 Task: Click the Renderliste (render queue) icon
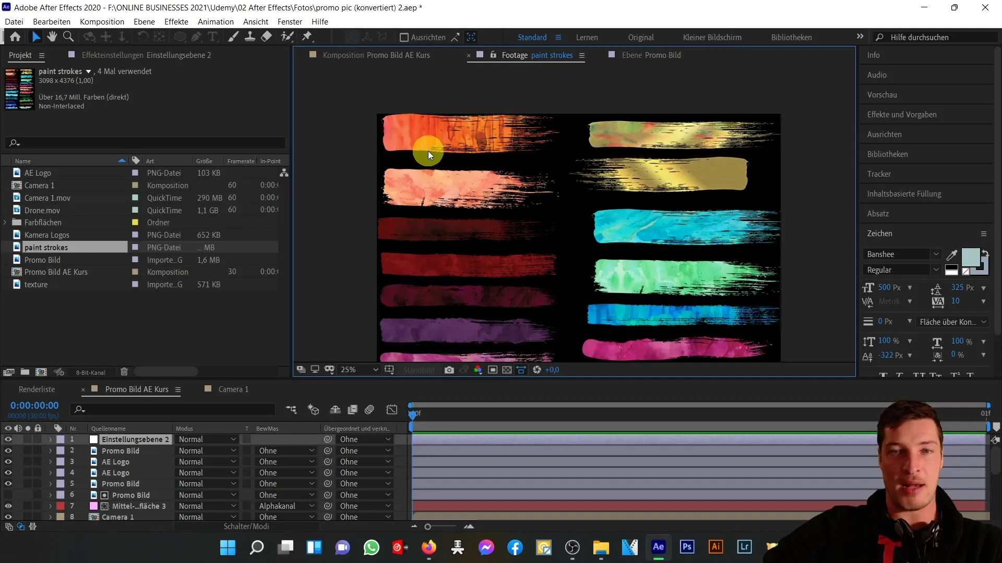37,389
